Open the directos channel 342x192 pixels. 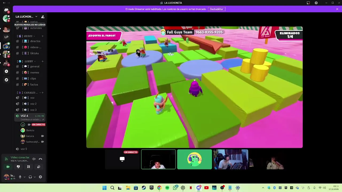pos(30,41)
